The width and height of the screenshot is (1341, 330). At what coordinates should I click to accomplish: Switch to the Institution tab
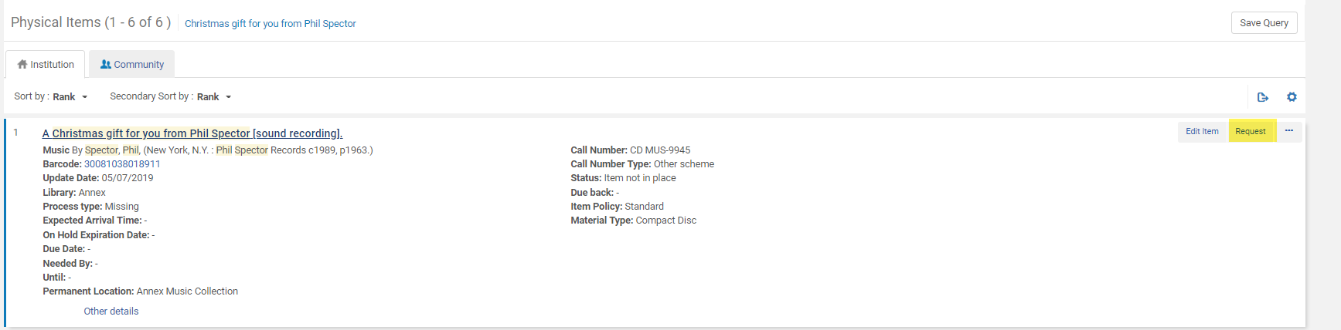[x=46, y=65]
